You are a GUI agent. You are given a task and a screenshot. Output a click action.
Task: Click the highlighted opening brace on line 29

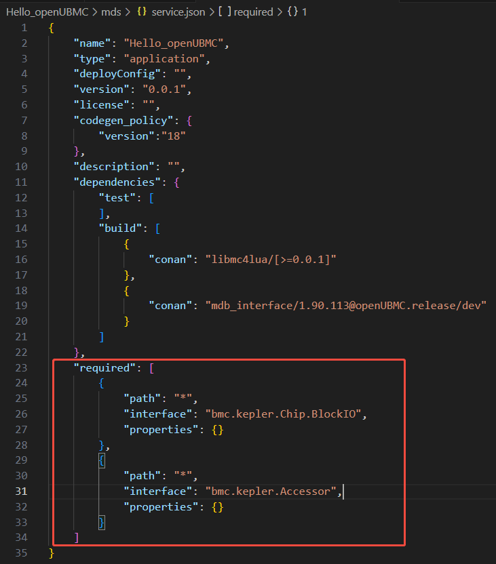click(102, 460)
